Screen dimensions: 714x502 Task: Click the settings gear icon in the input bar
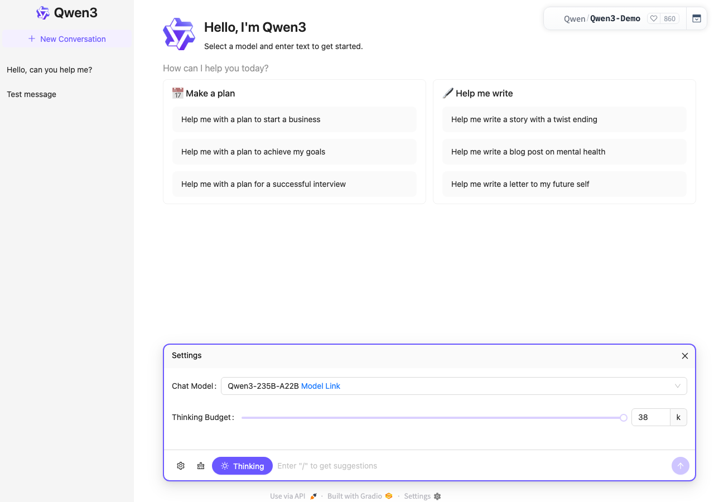click(x=181, y=466)
